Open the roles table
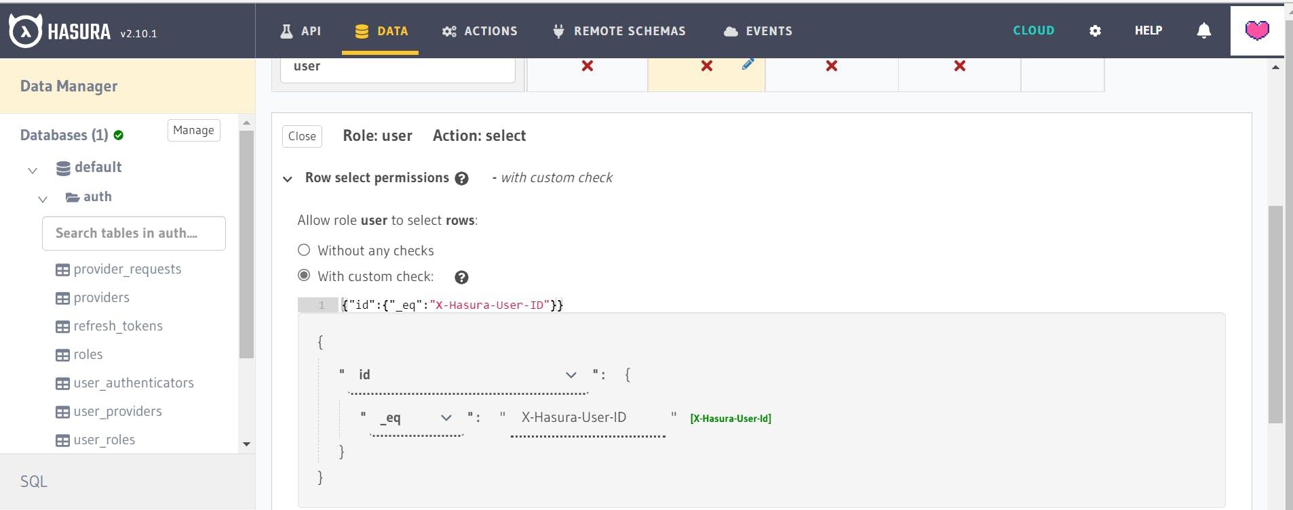Screen dimensions: 1293x510 [x=88, y=354]
